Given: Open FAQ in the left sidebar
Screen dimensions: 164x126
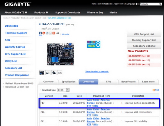Looking at the screenshot, I should coord(8,40).
